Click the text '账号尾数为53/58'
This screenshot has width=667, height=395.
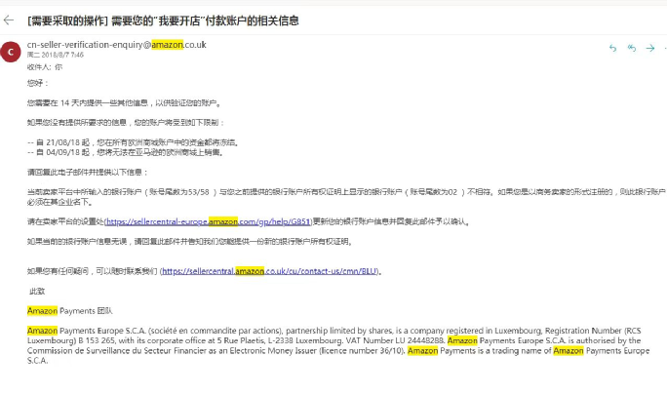(179, 192)
